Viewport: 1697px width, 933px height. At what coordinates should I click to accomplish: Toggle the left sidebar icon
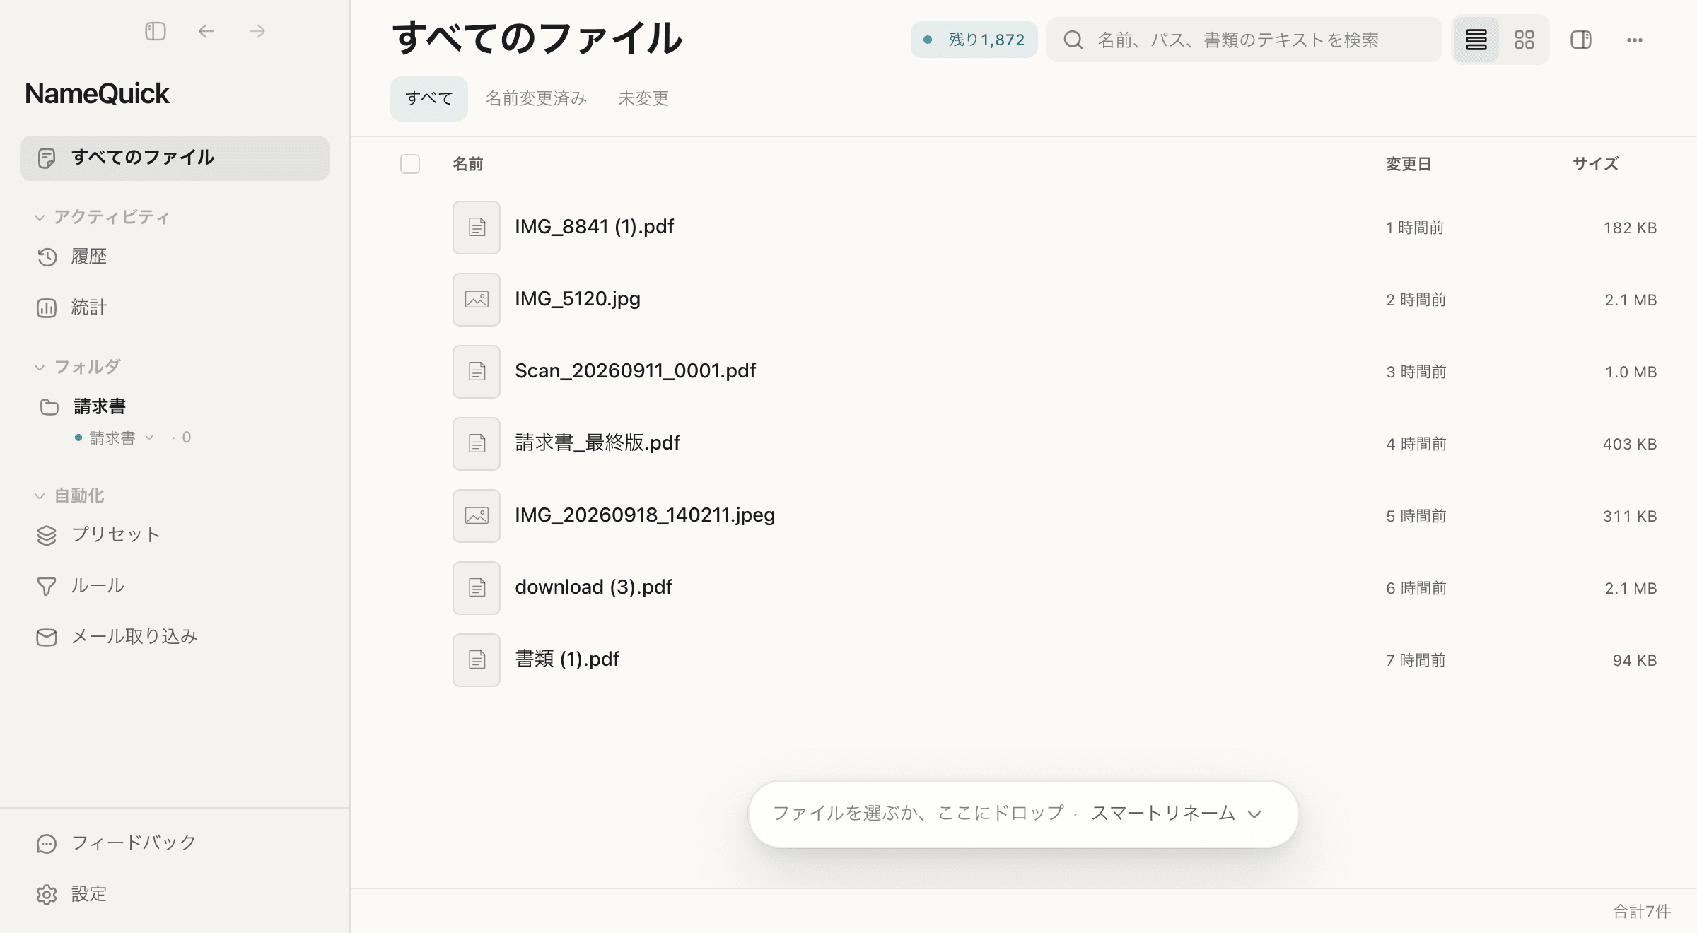(x=156, y=31)
